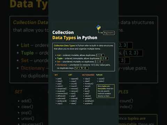Click large index() in blurred right background

coord(126,107)
